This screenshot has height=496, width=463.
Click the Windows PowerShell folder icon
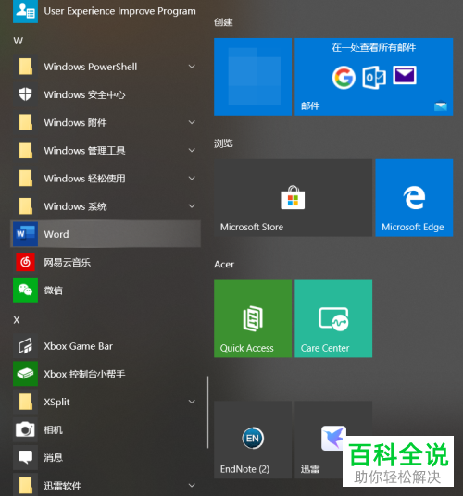tap(25, 67)
